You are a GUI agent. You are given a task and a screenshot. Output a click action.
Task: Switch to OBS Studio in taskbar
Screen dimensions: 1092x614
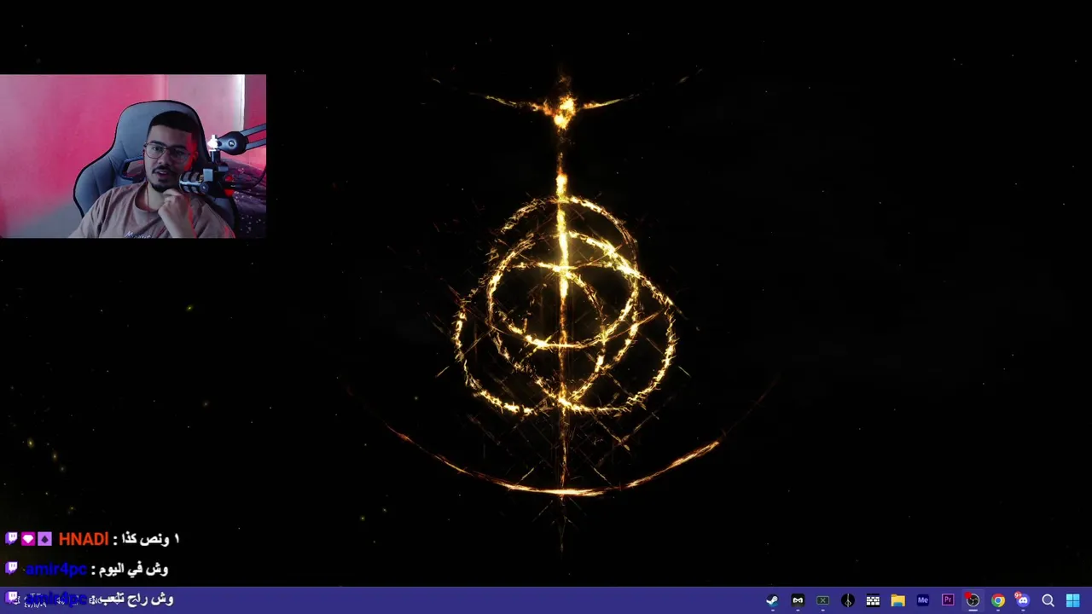(973, 600)
